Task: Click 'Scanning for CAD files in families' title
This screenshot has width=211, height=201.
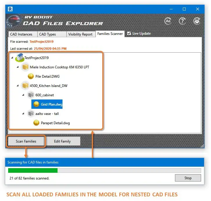Action: [33, 162]
